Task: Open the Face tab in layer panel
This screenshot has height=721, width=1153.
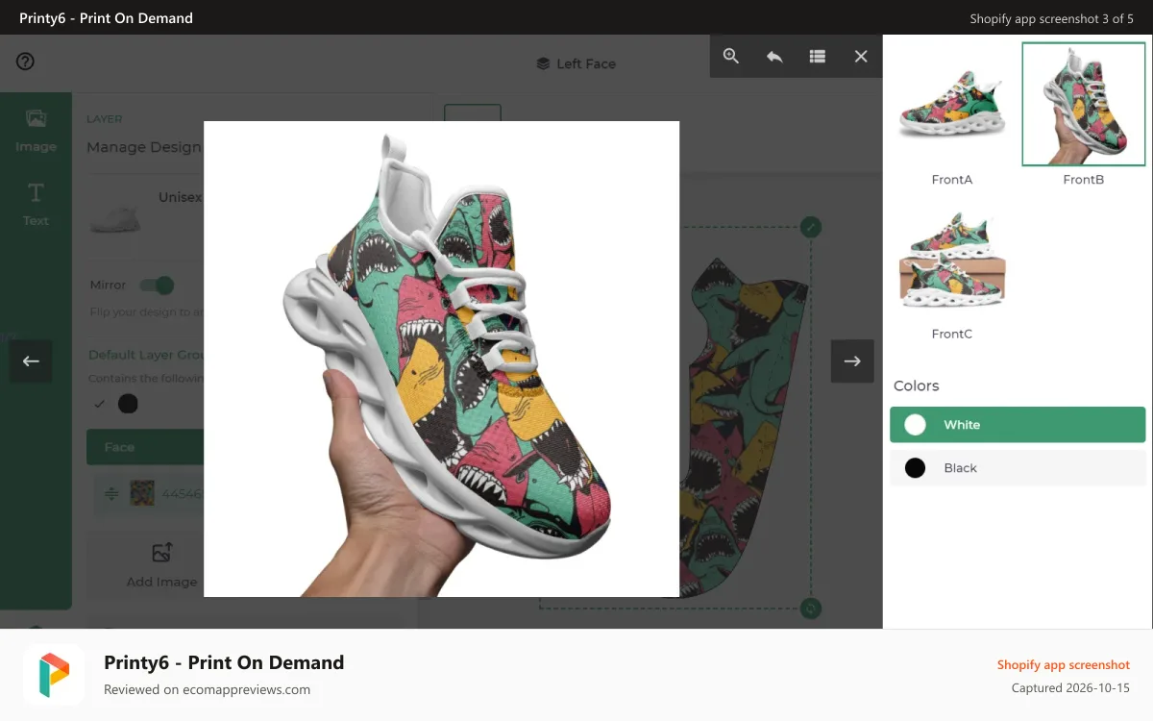Action: point(145,447)
